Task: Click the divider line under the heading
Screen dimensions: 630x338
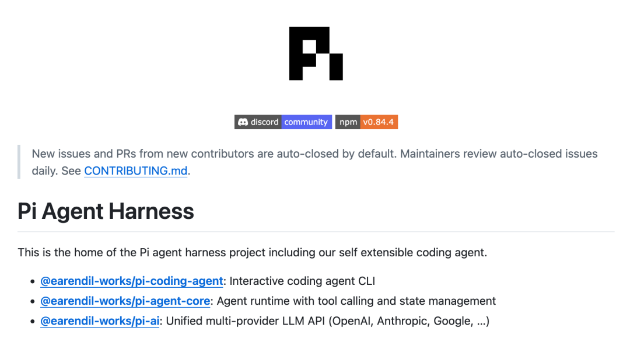Action: click(316, 232)
